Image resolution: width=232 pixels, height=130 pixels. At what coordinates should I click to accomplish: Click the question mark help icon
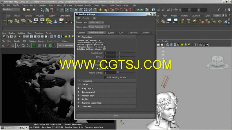point(95,10)
